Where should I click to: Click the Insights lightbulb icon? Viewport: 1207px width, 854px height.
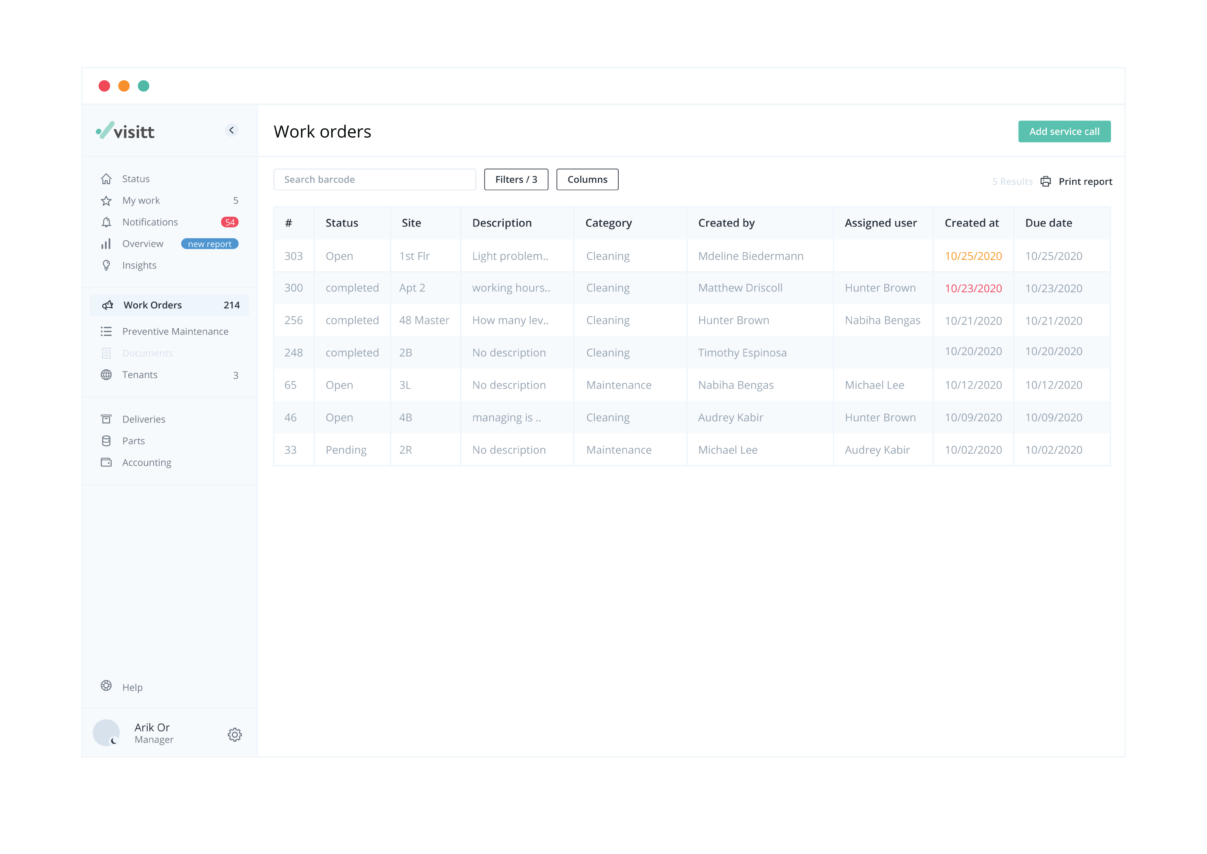[106, 265]
